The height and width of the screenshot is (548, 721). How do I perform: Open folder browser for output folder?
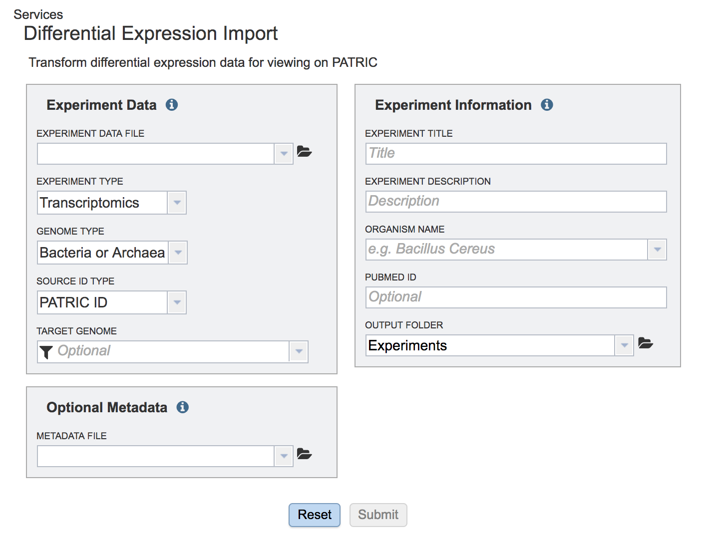click(x=646, y=343)
